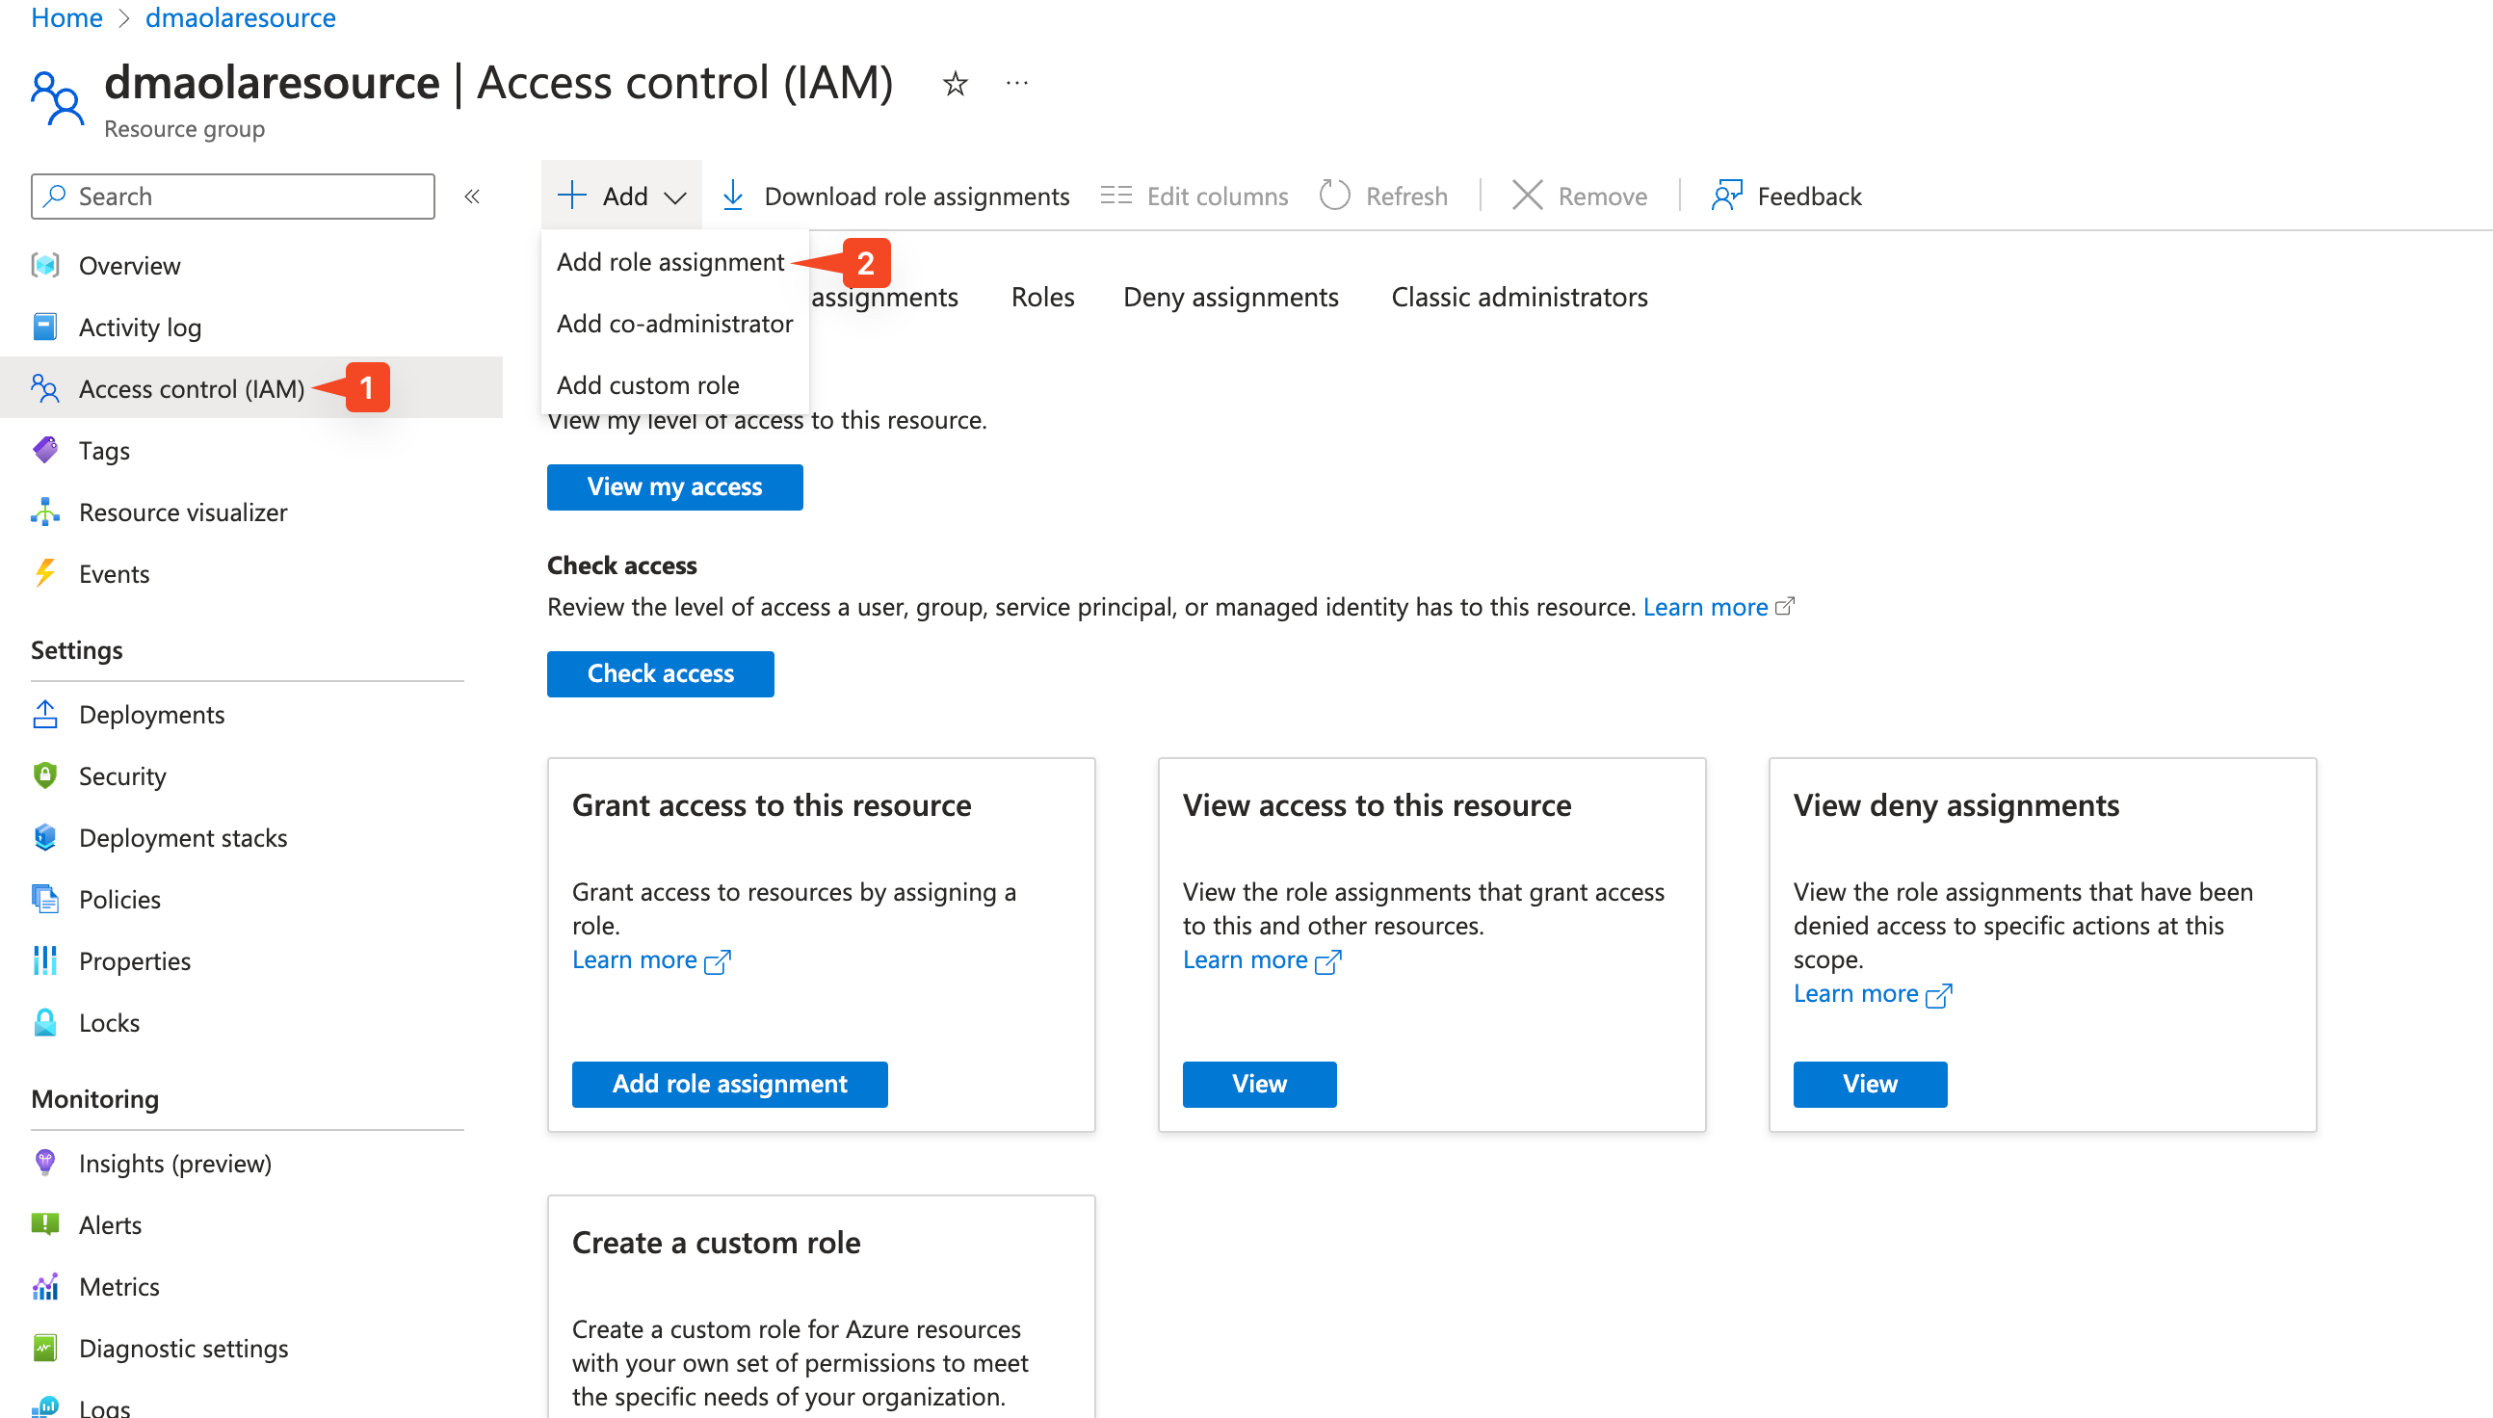Open Locks settings in the sidebar
The height and width of the screenshot is (1418, 2493).
coord(109,1023)
